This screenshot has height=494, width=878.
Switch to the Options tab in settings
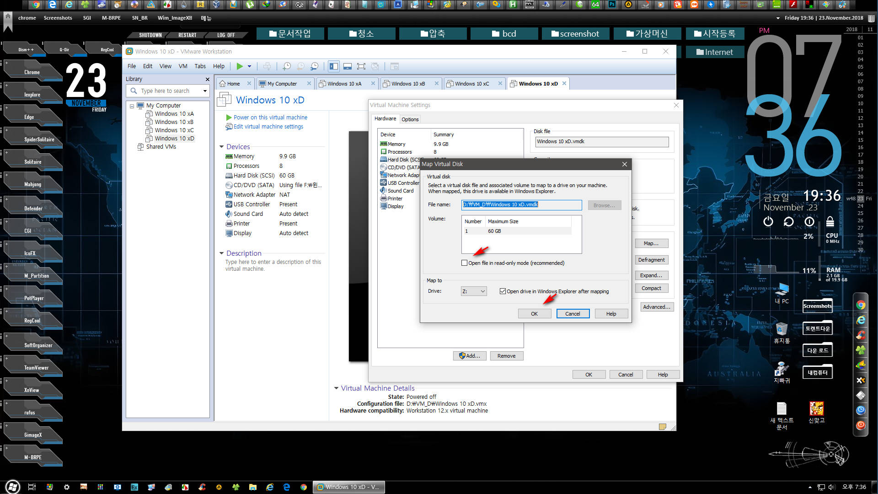[410, 119]
